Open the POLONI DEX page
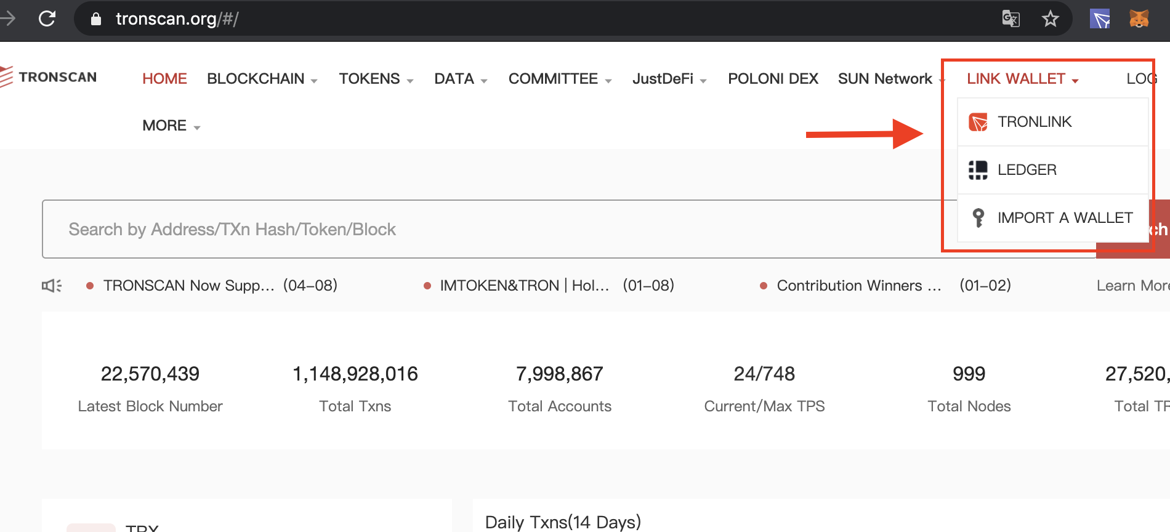Image resolution: width=1170 pixels, height=532 pixels. coord(773,79)
